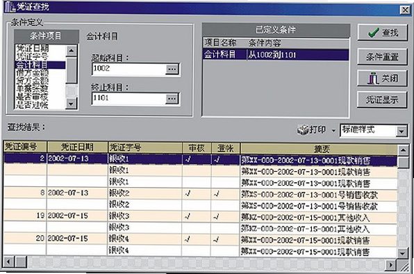The image size is (414, 274).
Task: Click the 查找 search button
Action: point(382,33)
